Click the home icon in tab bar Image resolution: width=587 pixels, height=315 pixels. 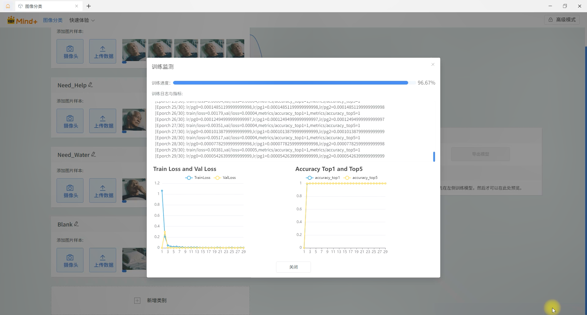click(x=8, y=6)
